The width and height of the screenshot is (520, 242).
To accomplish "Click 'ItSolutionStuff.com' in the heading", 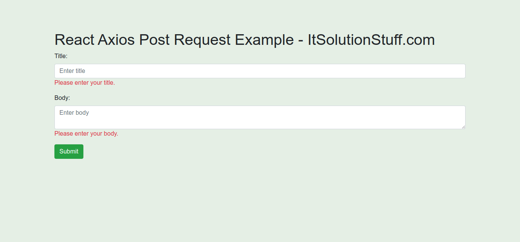I will point(371,40).
